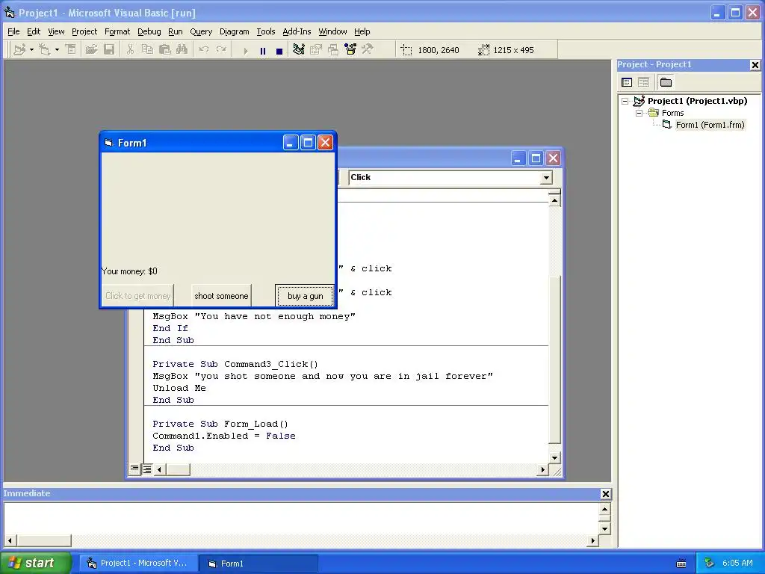This screenshot has height=574, width=765.
Task: Open the Add Form dropdown arrow
Action: pos(57,49)
